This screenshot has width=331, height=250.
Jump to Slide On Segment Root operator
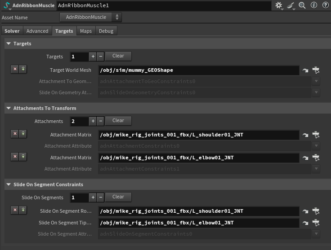305,211
